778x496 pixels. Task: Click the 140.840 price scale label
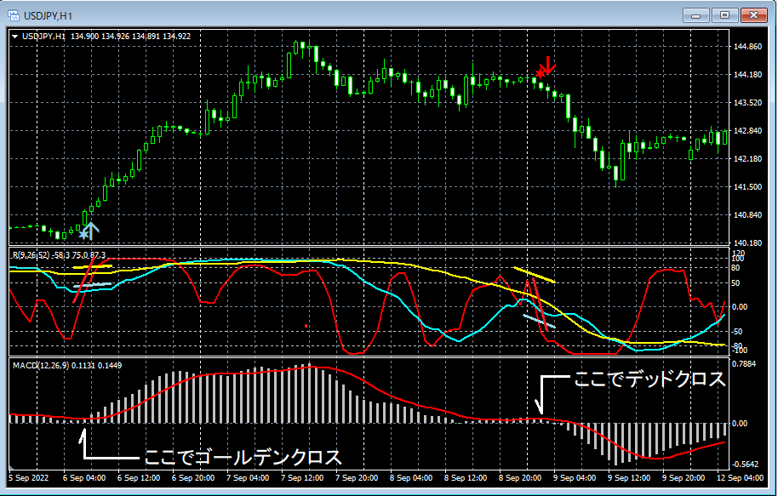[x=747, y=215]
